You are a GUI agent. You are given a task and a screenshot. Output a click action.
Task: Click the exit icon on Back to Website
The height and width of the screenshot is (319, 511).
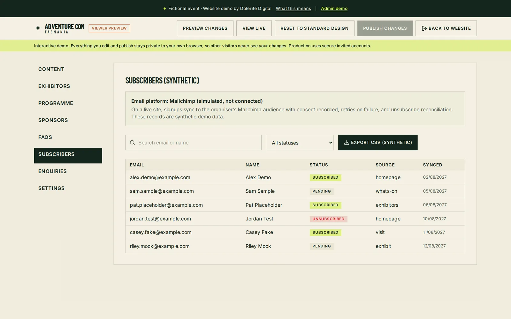point(424,28)
